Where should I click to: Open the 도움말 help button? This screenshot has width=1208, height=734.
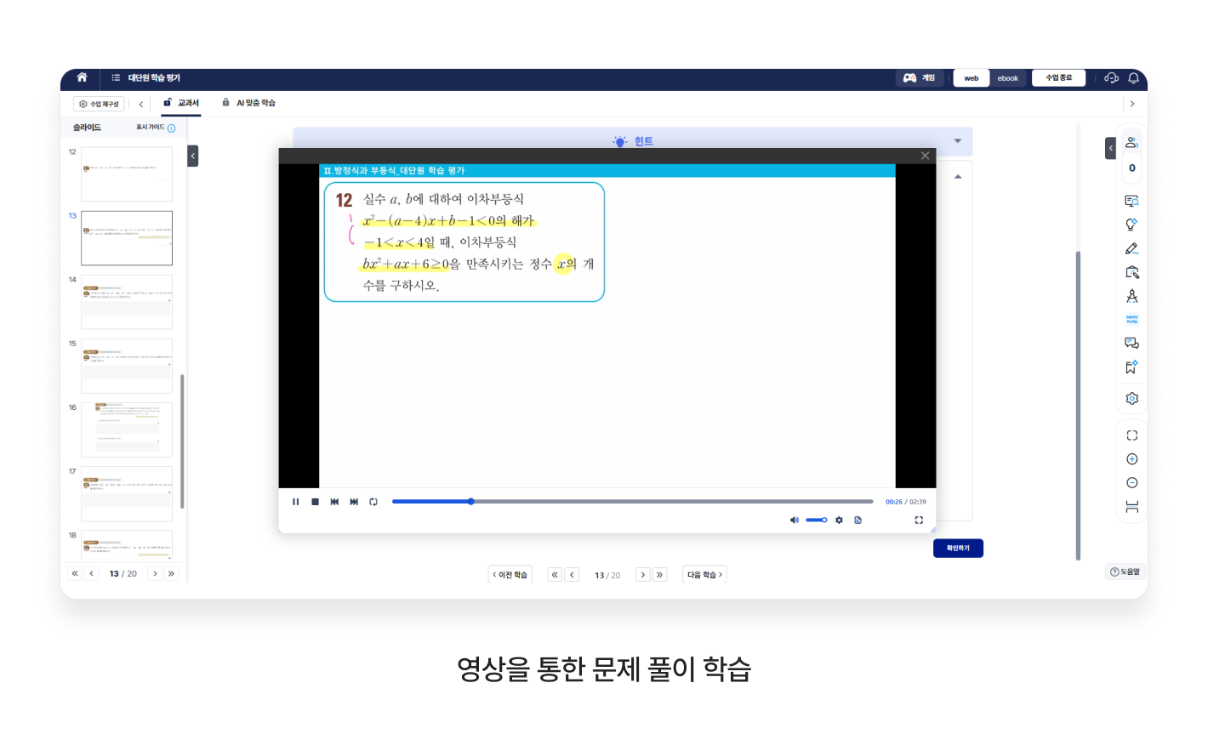point(1125,572)
